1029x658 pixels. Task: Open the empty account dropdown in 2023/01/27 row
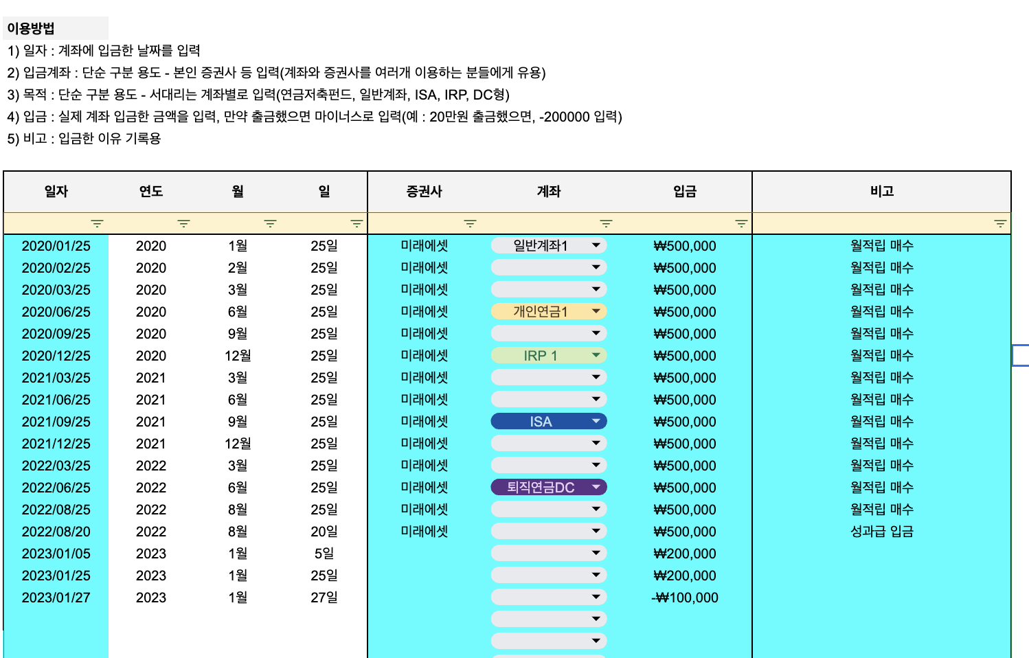click(x=549, y=597)
